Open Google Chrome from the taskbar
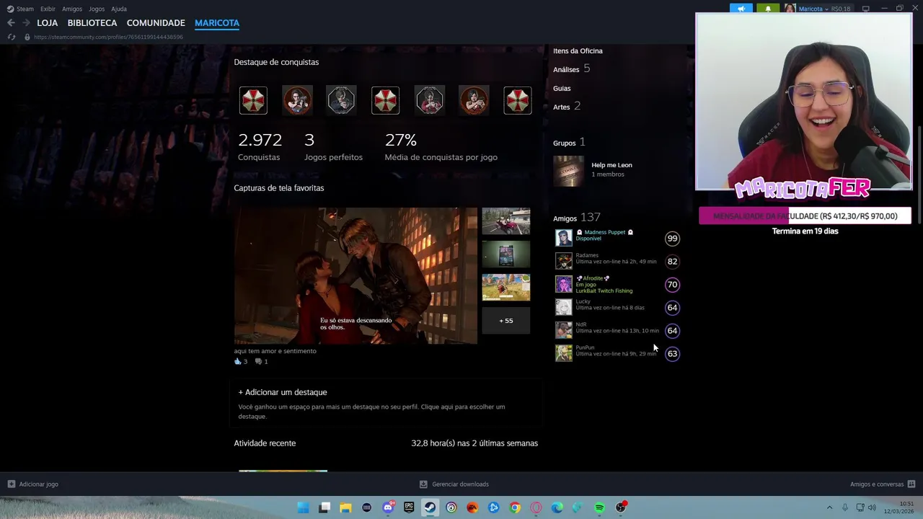The image size is (923, 519). point(515,507)
